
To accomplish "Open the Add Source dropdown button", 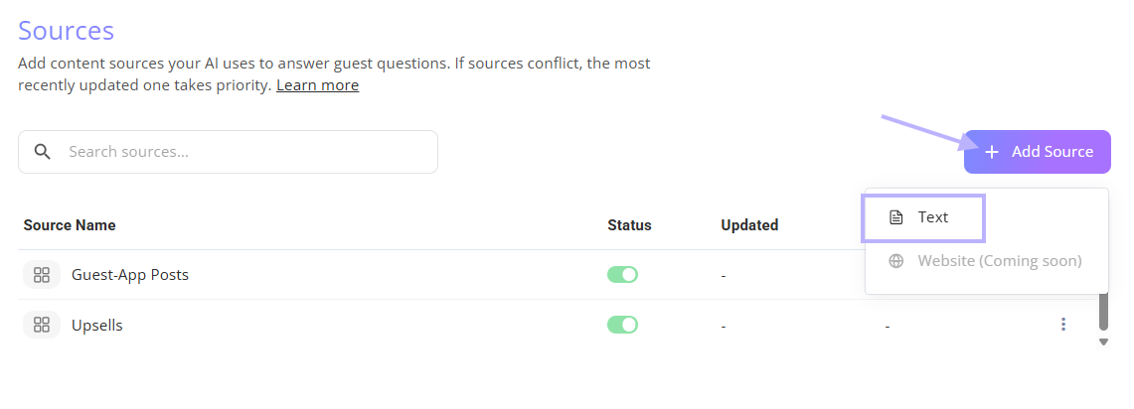I will click(1037, 152).
